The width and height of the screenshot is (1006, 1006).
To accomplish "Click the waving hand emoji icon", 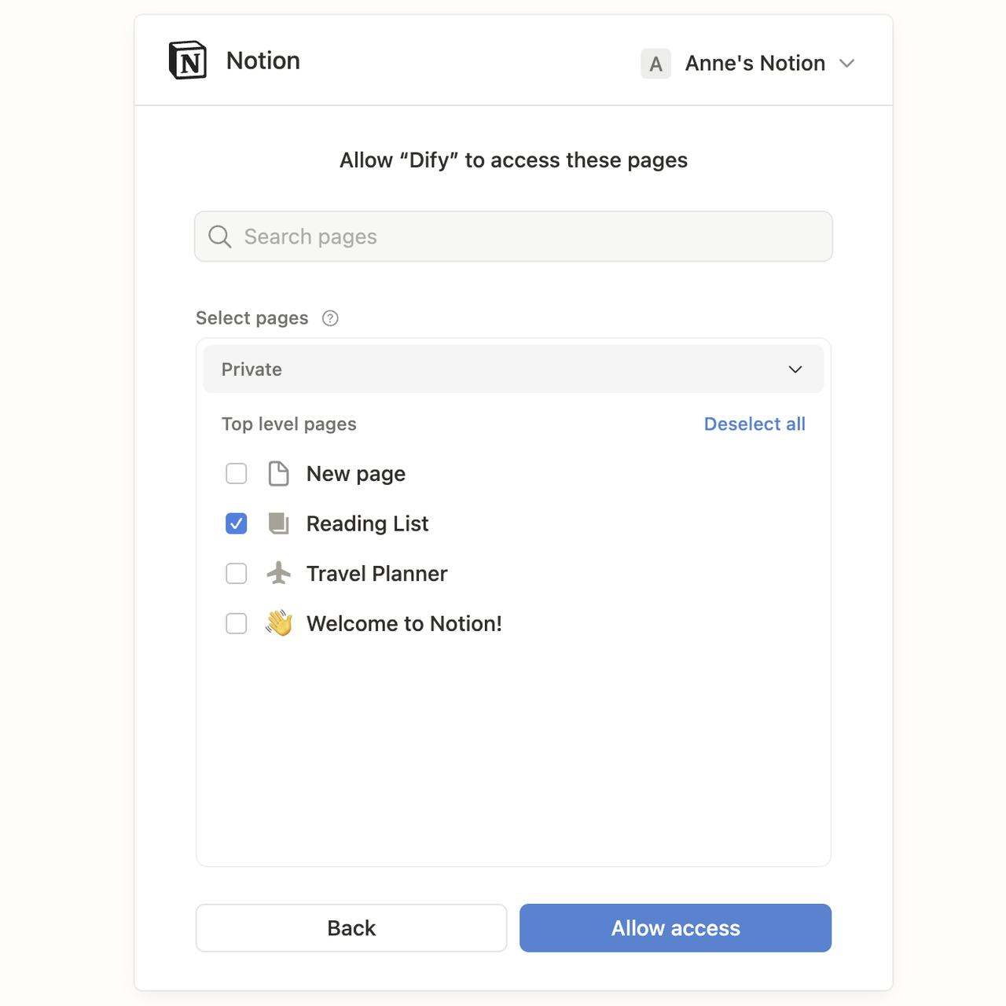I will [278, 622].
